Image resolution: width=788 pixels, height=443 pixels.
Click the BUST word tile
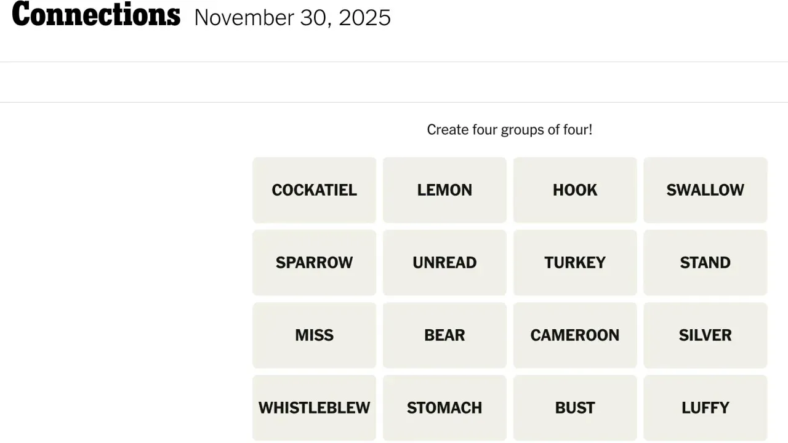coord(574,407)
